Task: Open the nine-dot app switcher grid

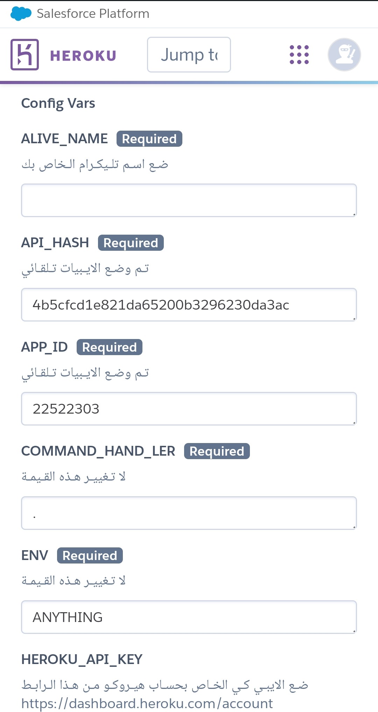Action: pos(299,55)
